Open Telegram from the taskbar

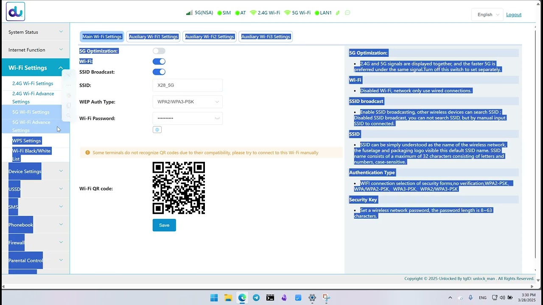click(x=256, y=298)
